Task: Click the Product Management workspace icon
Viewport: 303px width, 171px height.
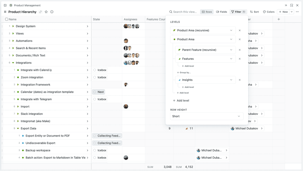Action: click(11, 5)
